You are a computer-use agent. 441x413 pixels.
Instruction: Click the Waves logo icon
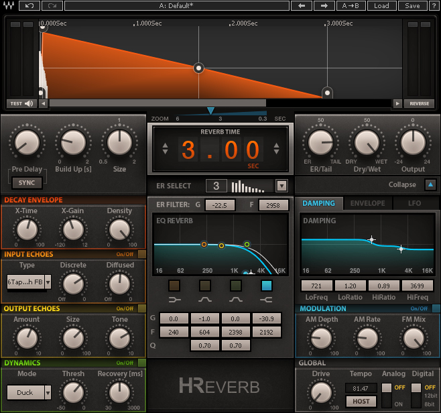[x=9, y=5]
